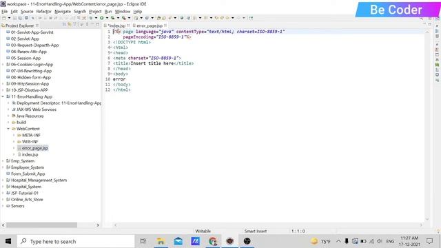Screen dimensions: 441x248
Task: Click the Forward navigation arrow icon
Action: click(238, 18)
